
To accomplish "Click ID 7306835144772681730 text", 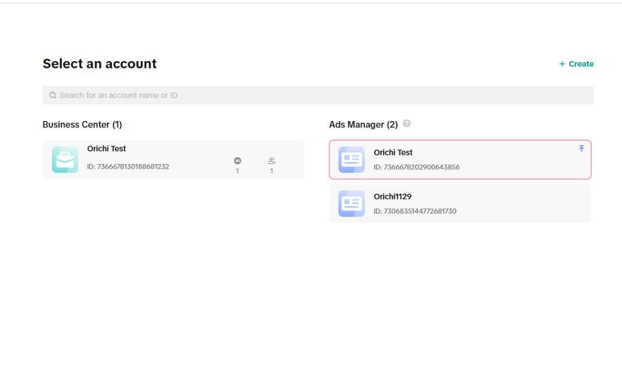I will pyautogui.click(x=415, y=211).
